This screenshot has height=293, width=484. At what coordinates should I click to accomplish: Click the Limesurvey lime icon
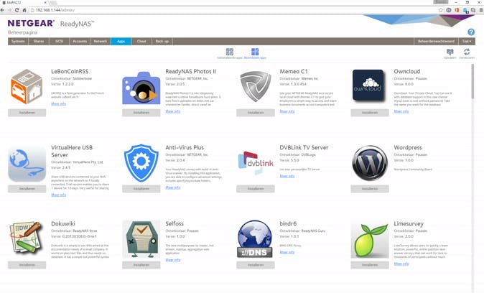(x=370, y=241)
